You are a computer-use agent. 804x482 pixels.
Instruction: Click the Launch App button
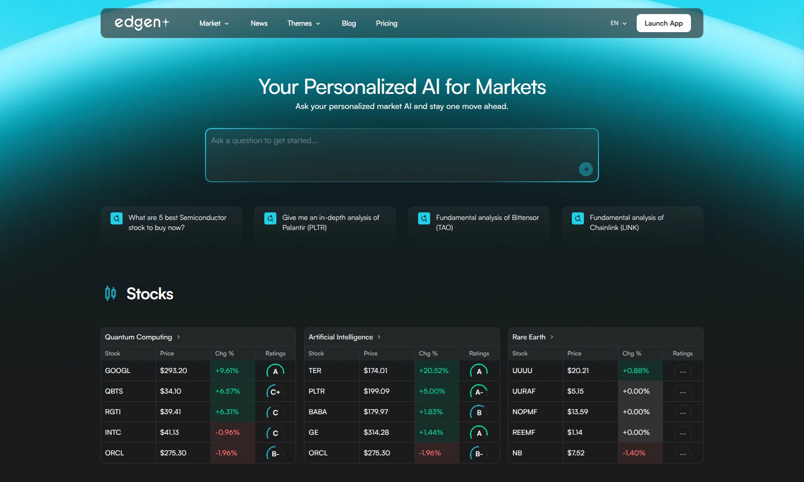(663, 23)
